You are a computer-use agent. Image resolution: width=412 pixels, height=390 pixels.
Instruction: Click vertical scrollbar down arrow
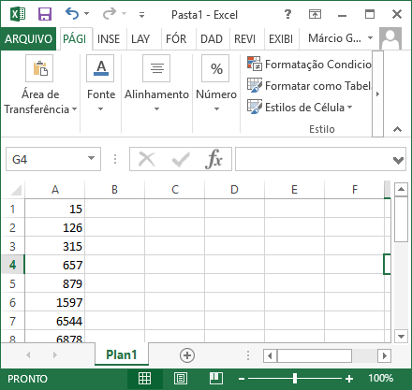pos(401,336)
